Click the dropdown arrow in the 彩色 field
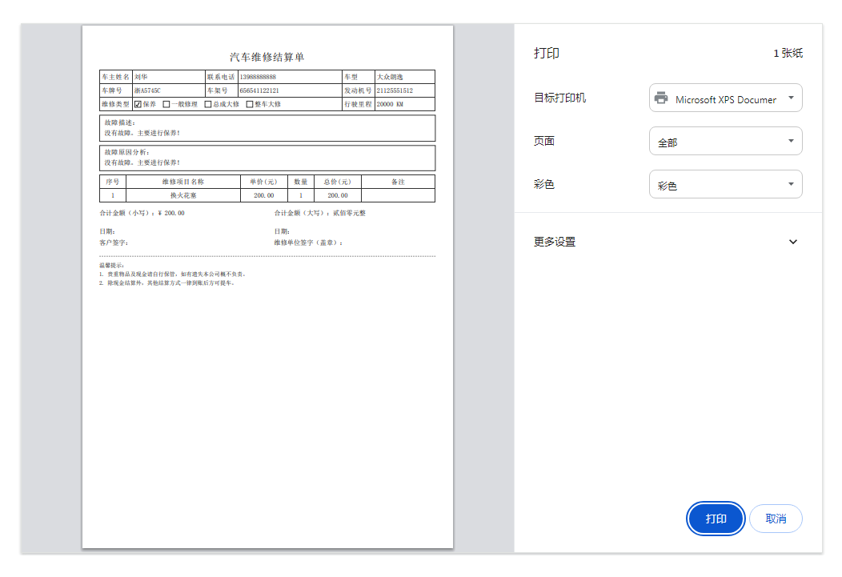This screenshot has height=577, width=842. click(791, 184)
